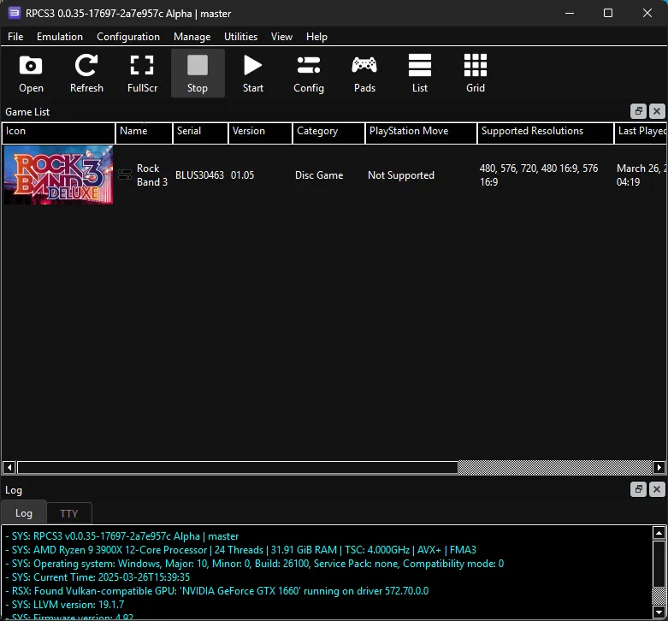The width and height of the screenshot is (668, 621).
Task: Close the Game List panel
Action: (657, 111)
